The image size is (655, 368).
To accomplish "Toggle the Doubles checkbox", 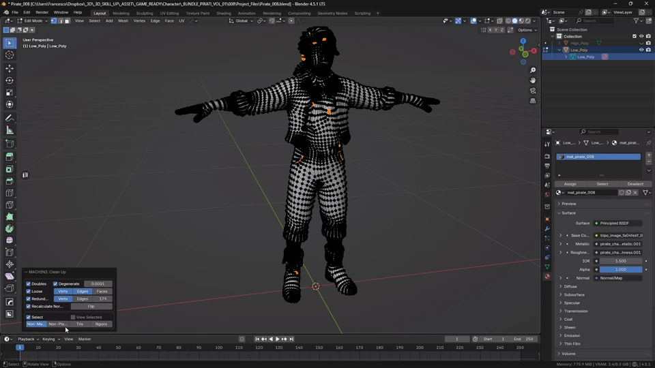I will pyautogui.click(x=29, y=283).
